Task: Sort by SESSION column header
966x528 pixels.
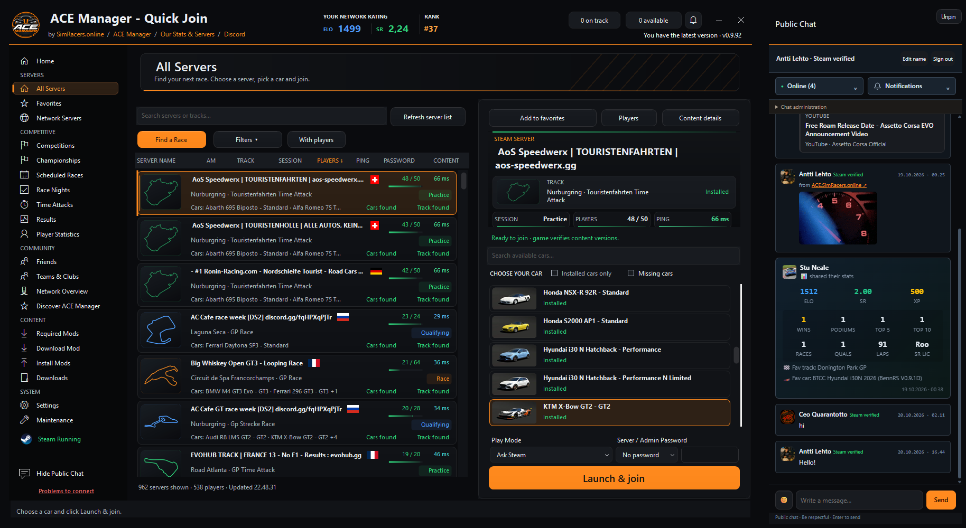Action: click(x=290, y=161)
